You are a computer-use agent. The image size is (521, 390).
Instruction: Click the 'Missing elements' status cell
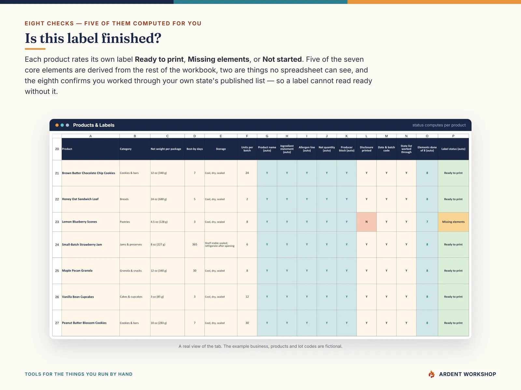tap(453, 222)
